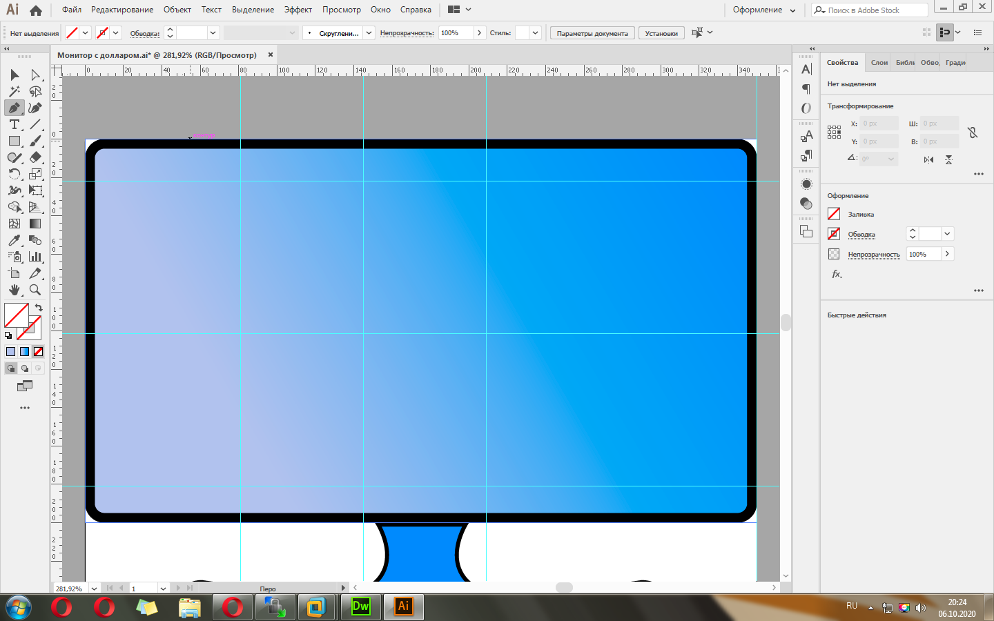Flip horizontally in the Transform section
This screenshot has width=994, height=621.
(928, 159)
